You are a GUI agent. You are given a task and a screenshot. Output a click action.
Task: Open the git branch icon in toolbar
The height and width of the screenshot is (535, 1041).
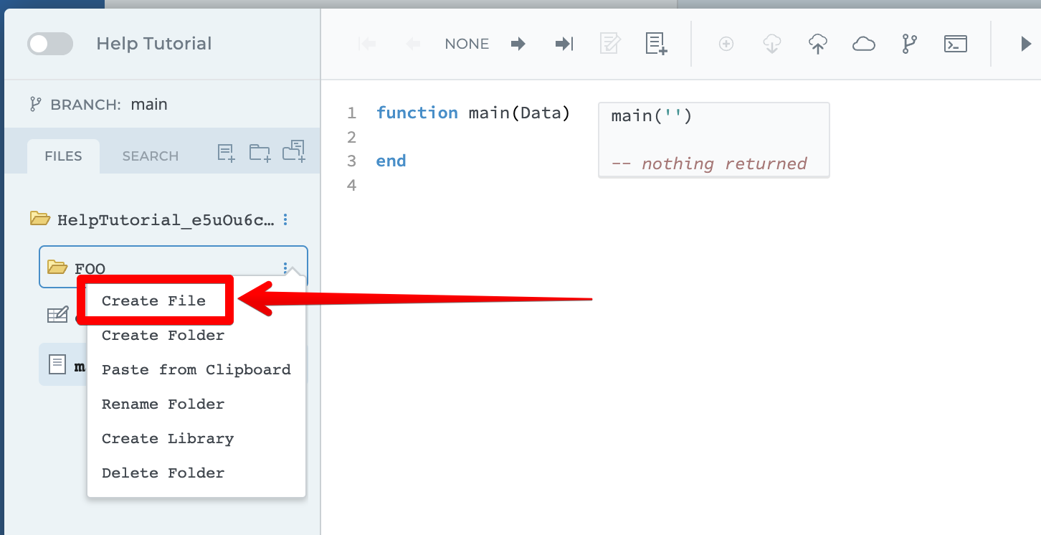[909, 44]
